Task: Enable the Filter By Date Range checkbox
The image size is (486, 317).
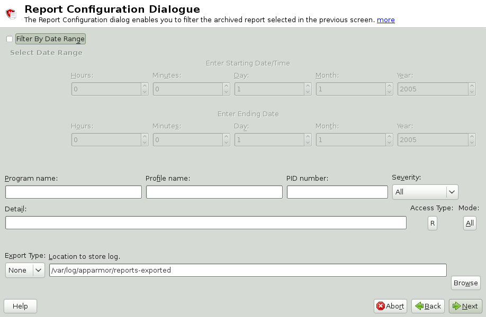Action: pyautogui.click(x=9, y=39)
